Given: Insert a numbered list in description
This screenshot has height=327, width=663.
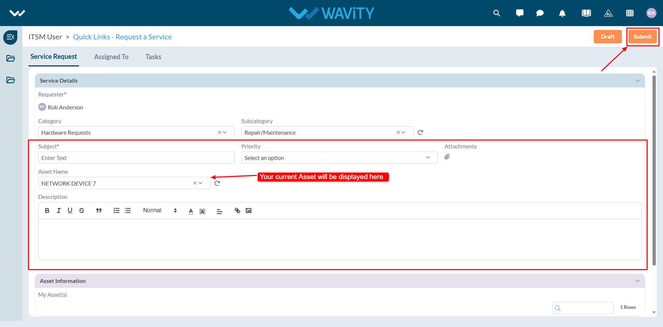Looking at the screenshot, I should coord(116,210).
